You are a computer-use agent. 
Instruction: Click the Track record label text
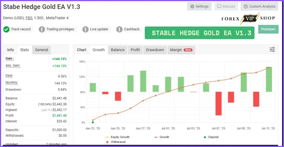(x=21, y=29)
